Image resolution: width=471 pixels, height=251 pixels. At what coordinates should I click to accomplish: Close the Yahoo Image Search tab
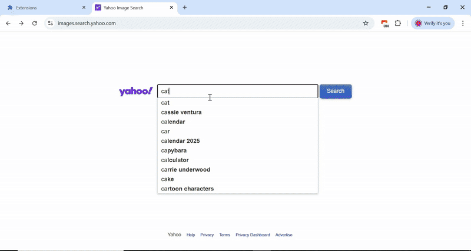click(171, 8)
